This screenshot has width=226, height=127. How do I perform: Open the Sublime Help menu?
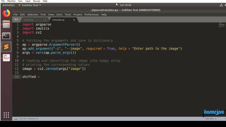pyautogui.click(x=104, y=14)
